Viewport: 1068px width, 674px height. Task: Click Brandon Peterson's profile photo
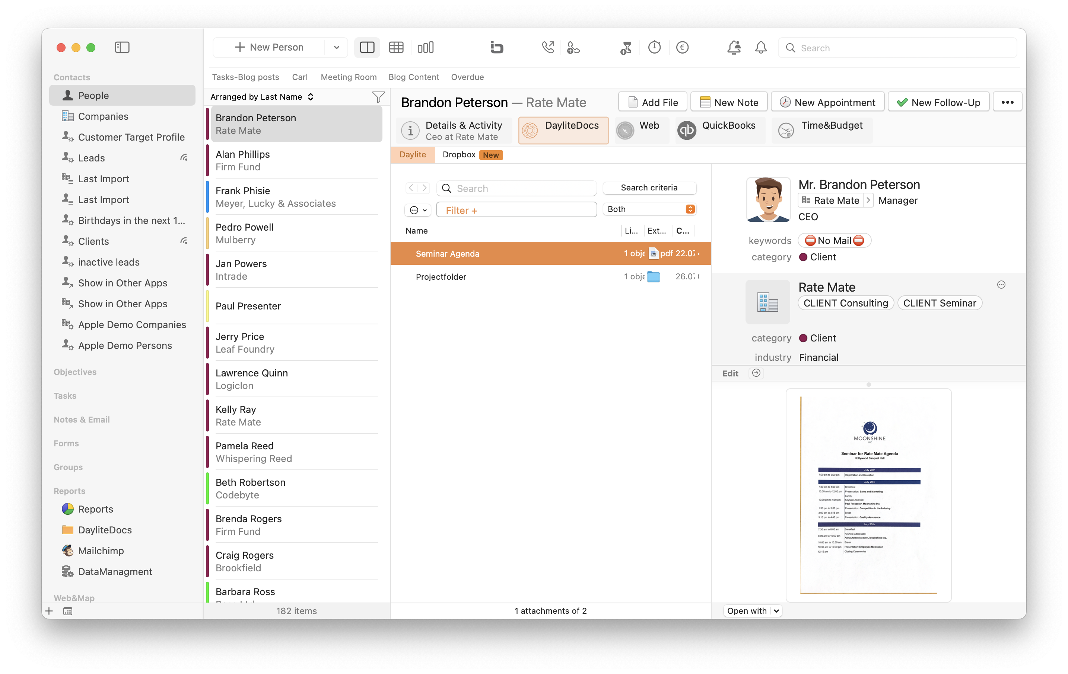coord(768,199)
